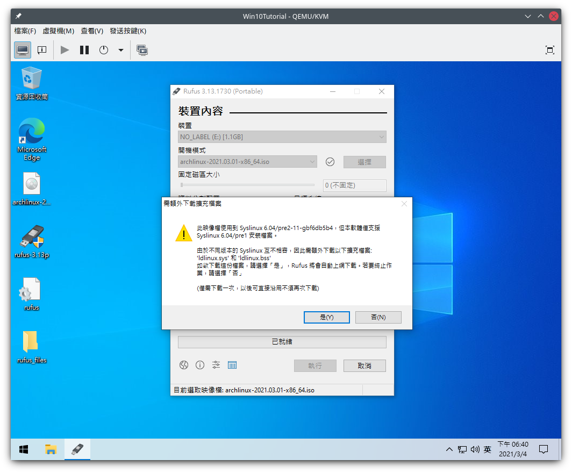
Task: Open the network tray icon
Action: point(462,449)
